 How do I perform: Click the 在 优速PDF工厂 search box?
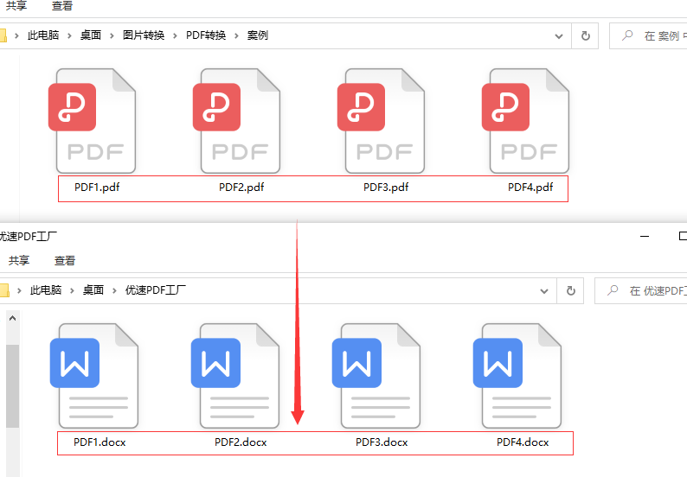(x=640, y=290)
